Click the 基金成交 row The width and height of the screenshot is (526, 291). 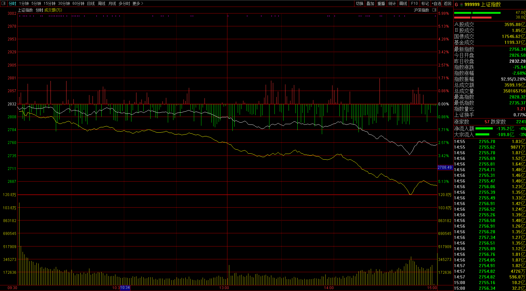[490, 42]
